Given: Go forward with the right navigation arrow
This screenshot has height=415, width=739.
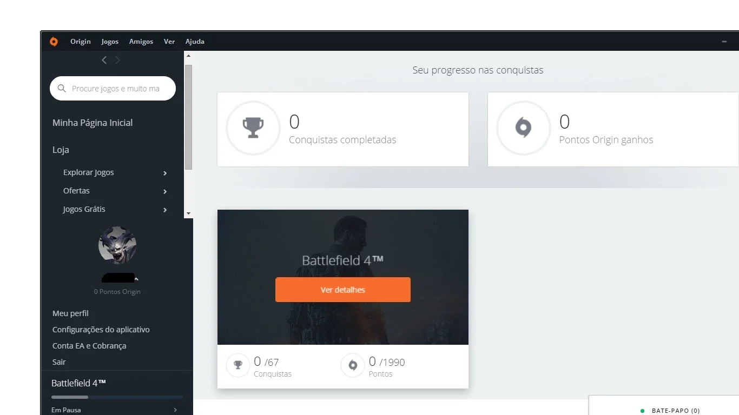Looking at the screenshot, I should pos(117,60).
